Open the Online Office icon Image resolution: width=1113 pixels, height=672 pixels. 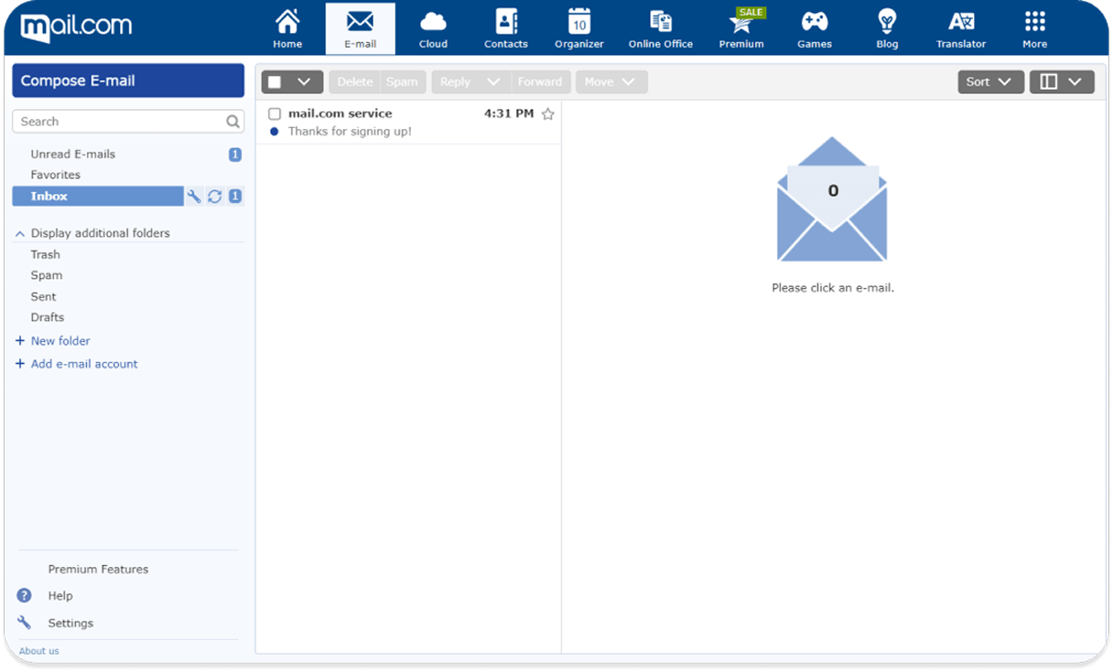click(661, 21)
